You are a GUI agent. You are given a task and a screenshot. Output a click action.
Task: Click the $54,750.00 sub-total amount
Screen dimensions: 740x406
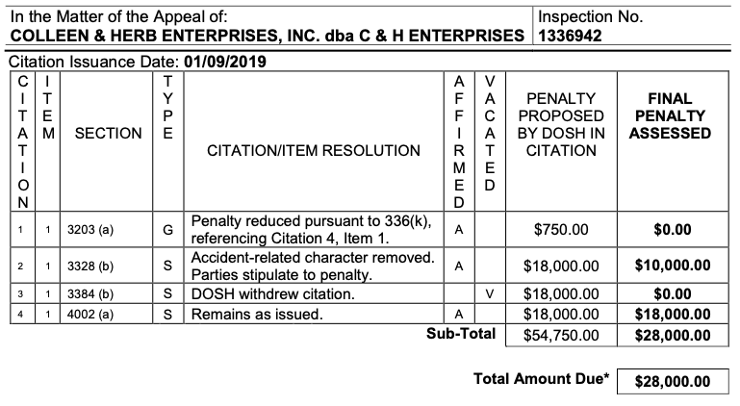[x=562, y=335]
